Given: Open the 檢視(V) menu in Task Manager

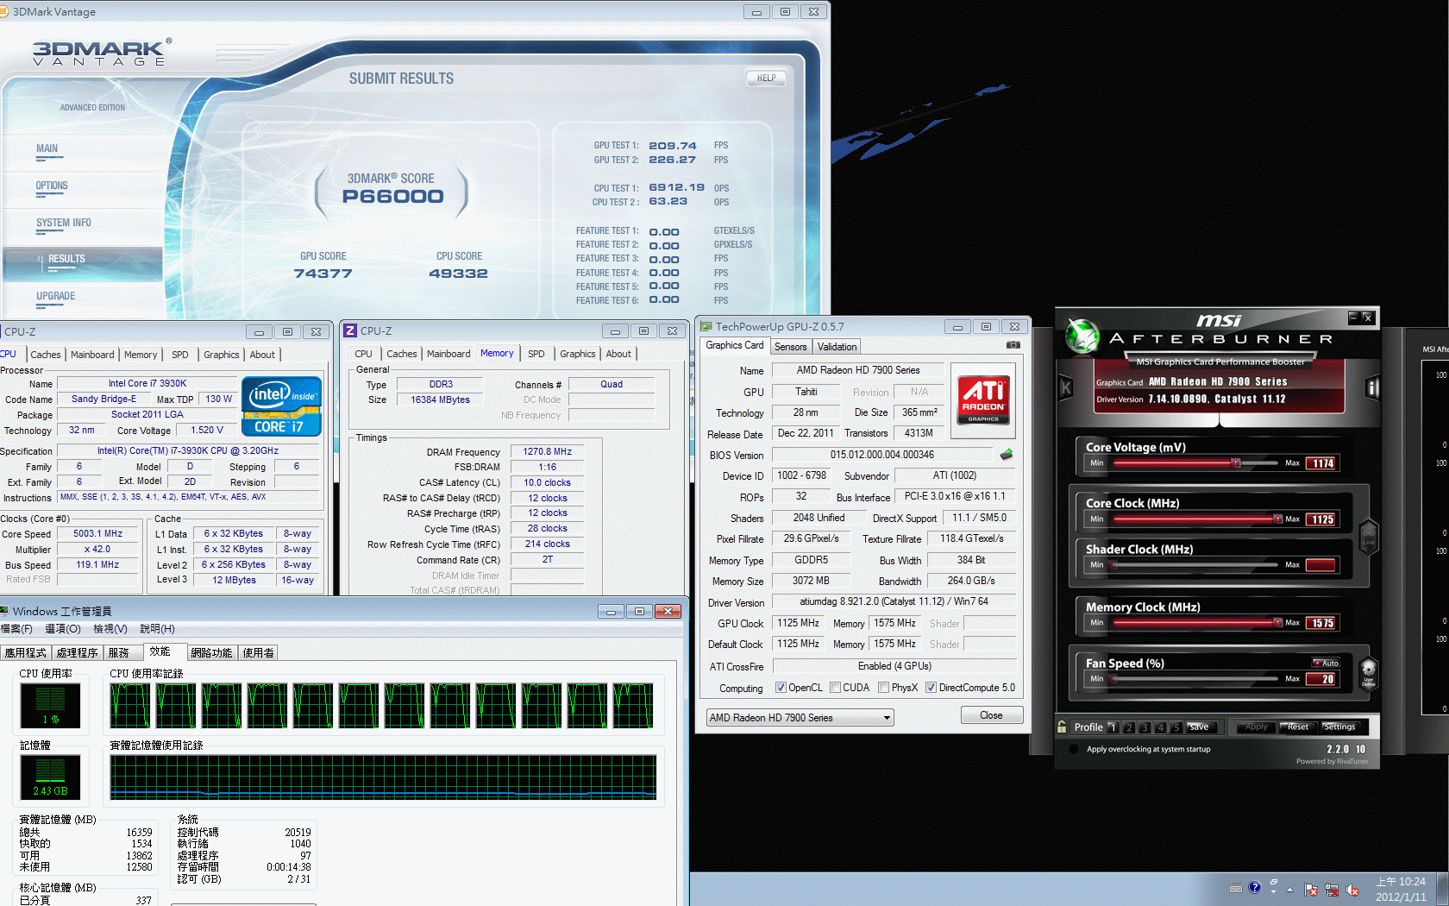Looking at the screenshot, I should [x=110, y=629].
